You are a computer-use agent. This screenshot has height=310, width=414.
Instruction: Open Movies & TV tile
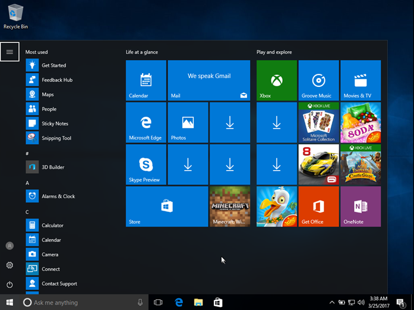pos(361,80)
